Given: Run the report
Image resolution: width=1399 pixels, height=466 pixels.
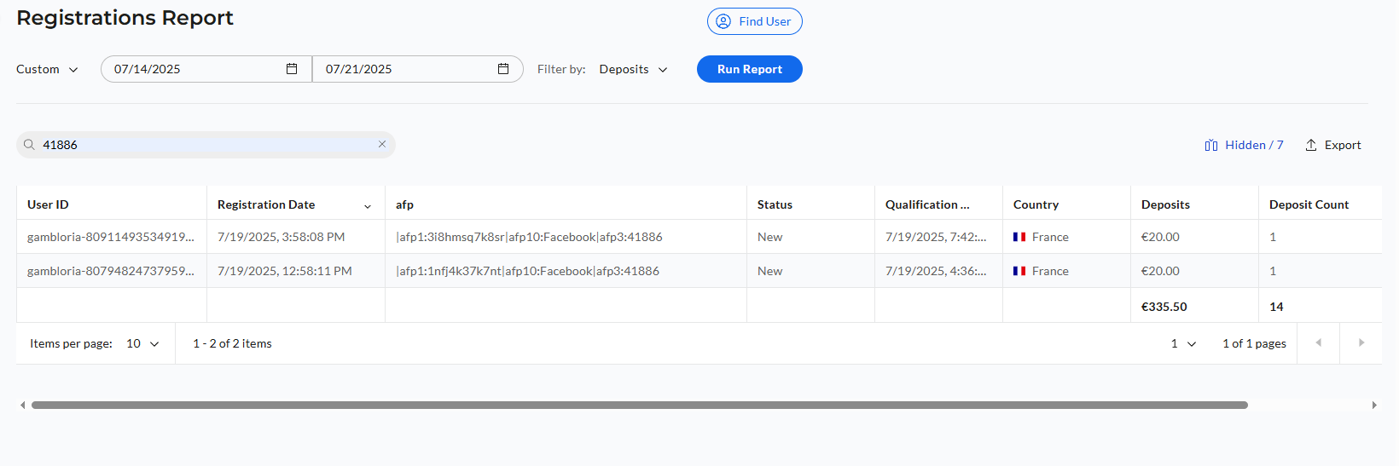Looking at the screenshot, I should 749,69.
